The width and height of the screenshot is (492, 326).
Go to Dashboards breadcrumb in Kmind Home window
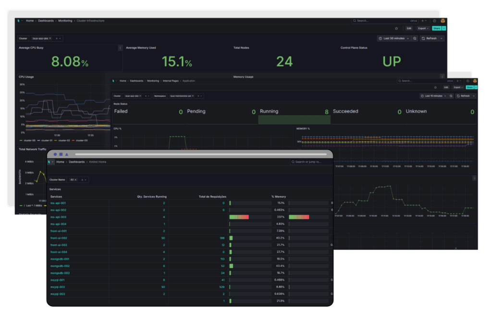click(x=76, y=162)
